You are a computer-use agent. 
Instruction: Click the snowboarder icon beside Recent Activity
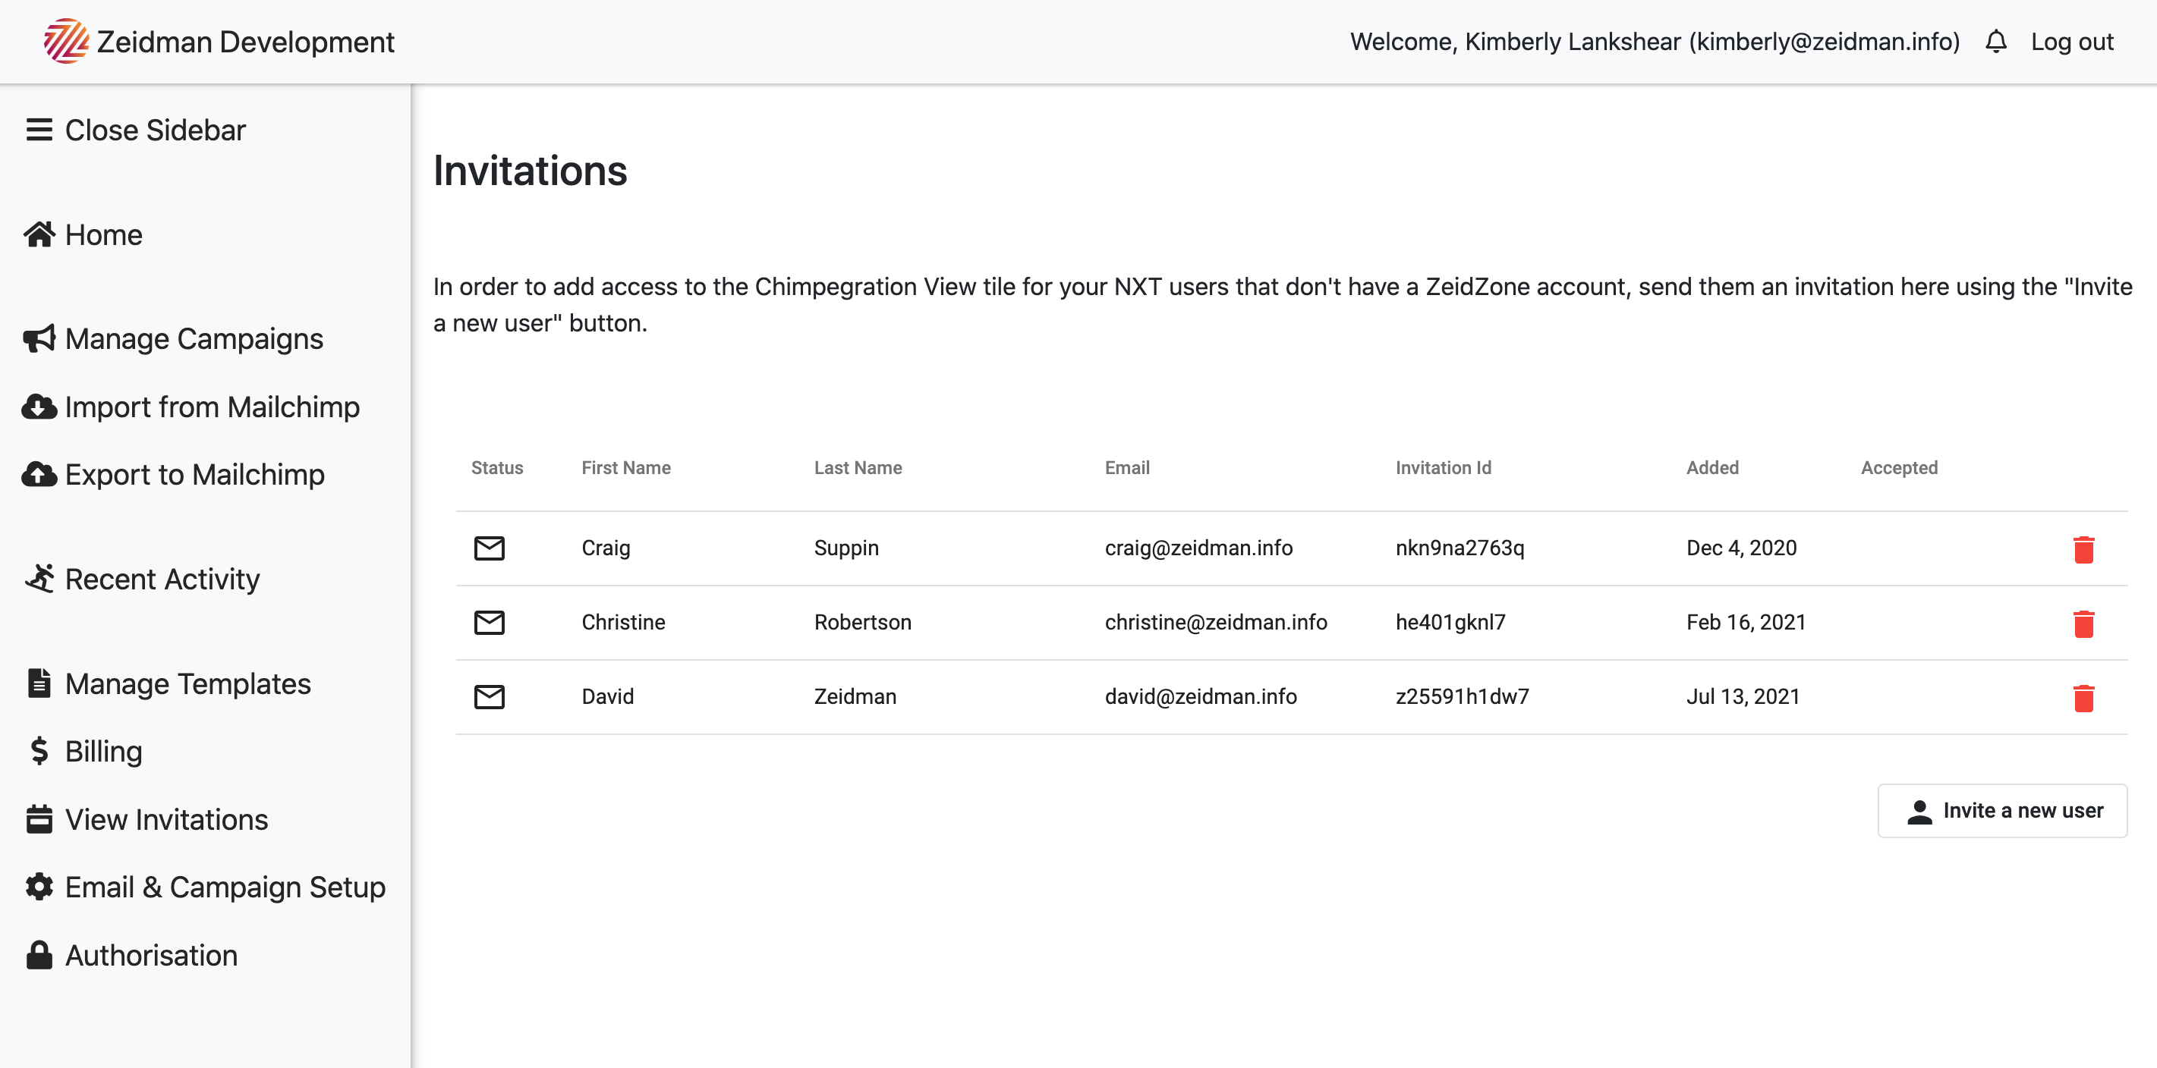pos(39,577)
